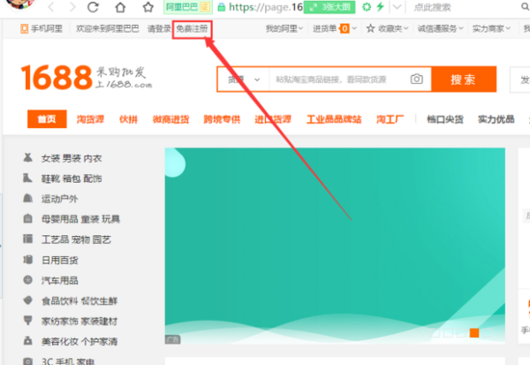Viewport: 530px width, 365px height.
Task: Select the 首页 navigation tab
Action: tap(47, 119)
